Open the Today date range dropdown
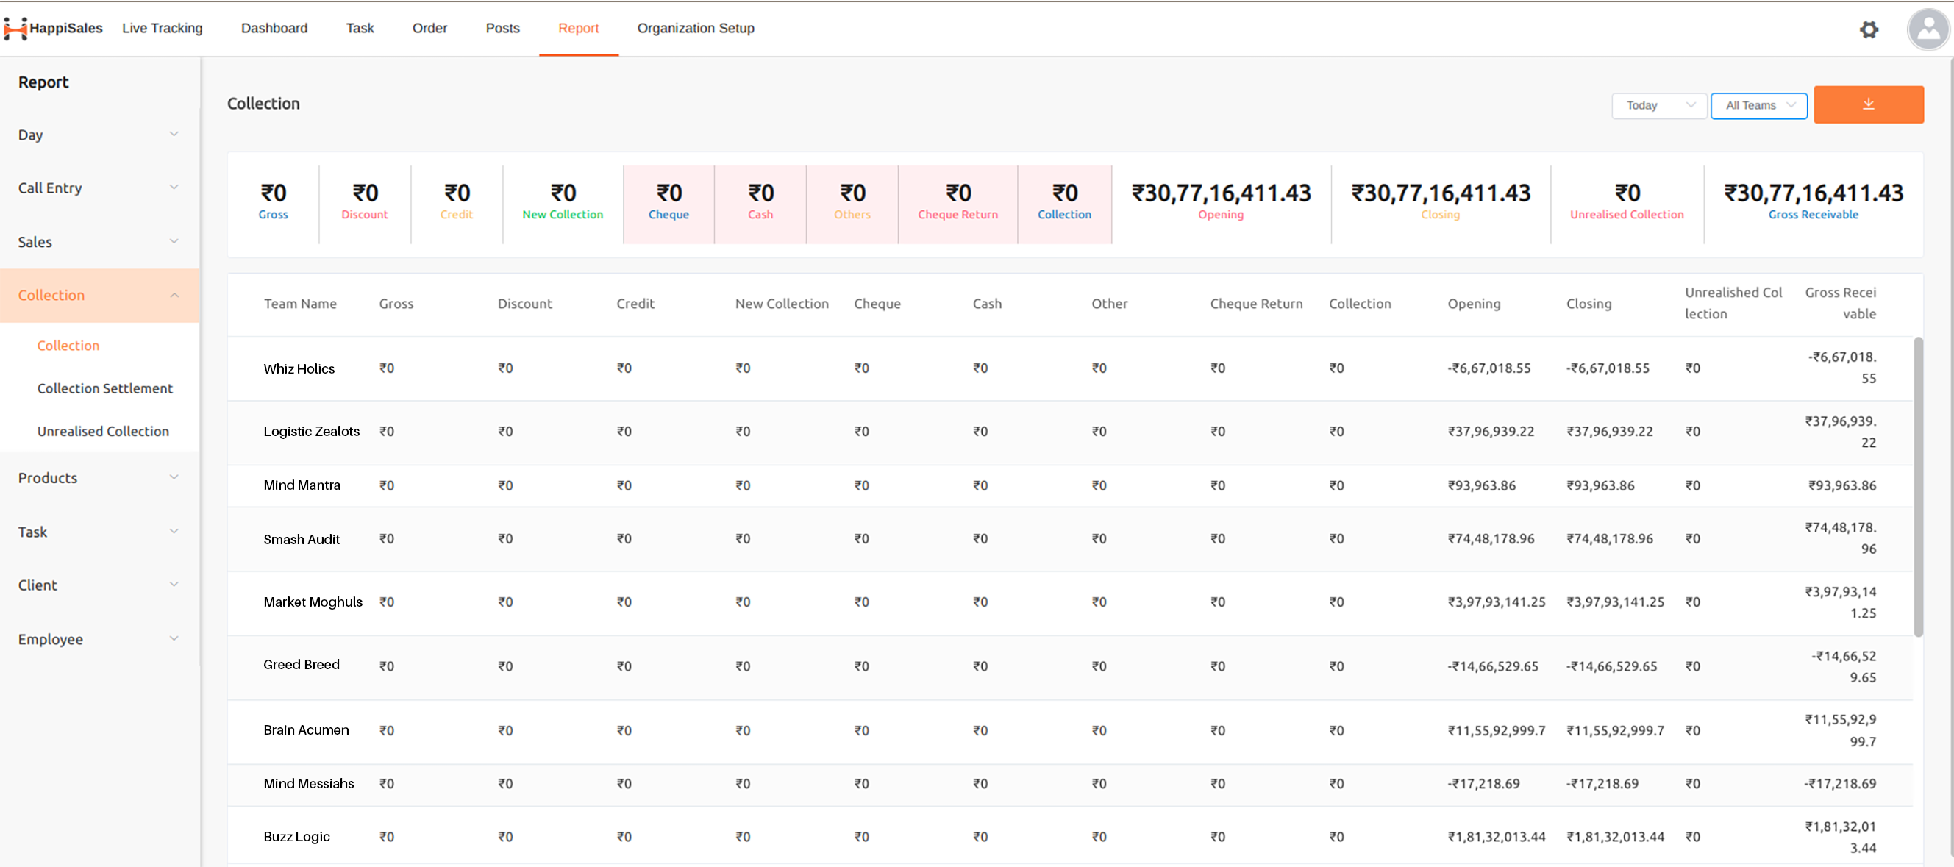This screenshot has width=1954, height=867. pyautogui.click(x=1659, y=105)
